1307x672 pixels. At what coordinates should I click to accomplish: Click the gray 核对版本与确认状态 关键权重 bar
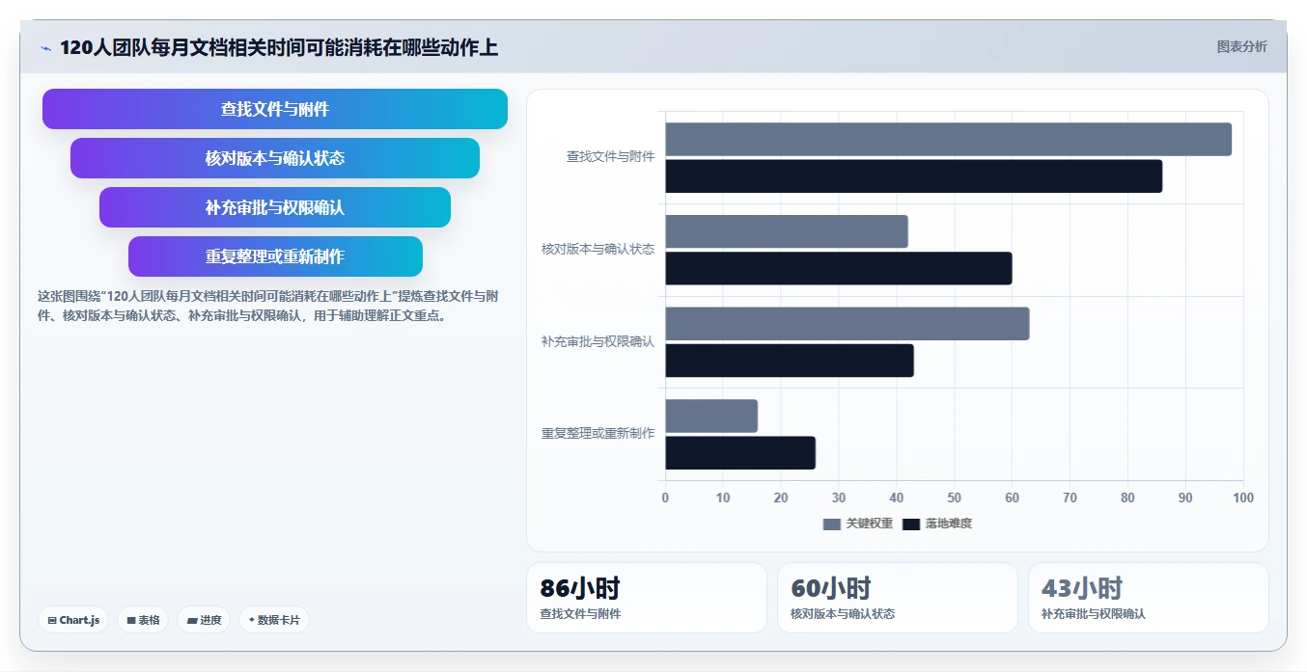point(787,231)
